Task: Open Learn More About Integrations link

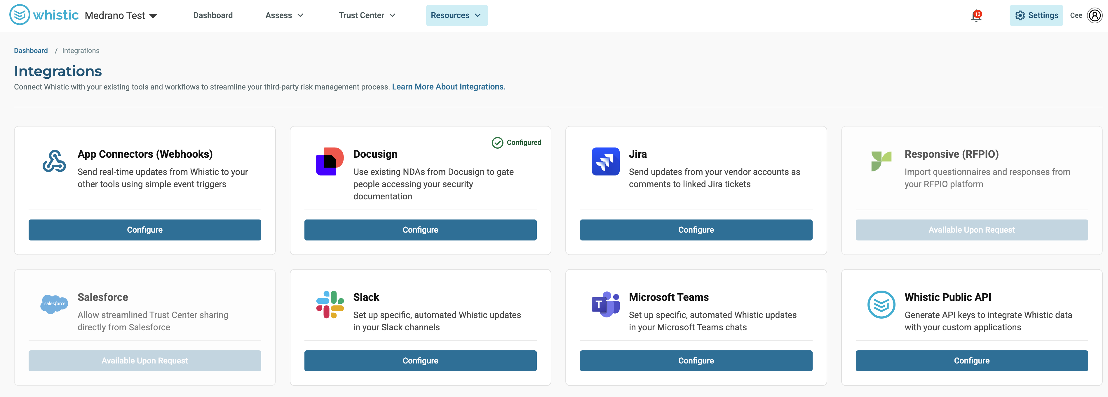Action: tap(449, 87)
